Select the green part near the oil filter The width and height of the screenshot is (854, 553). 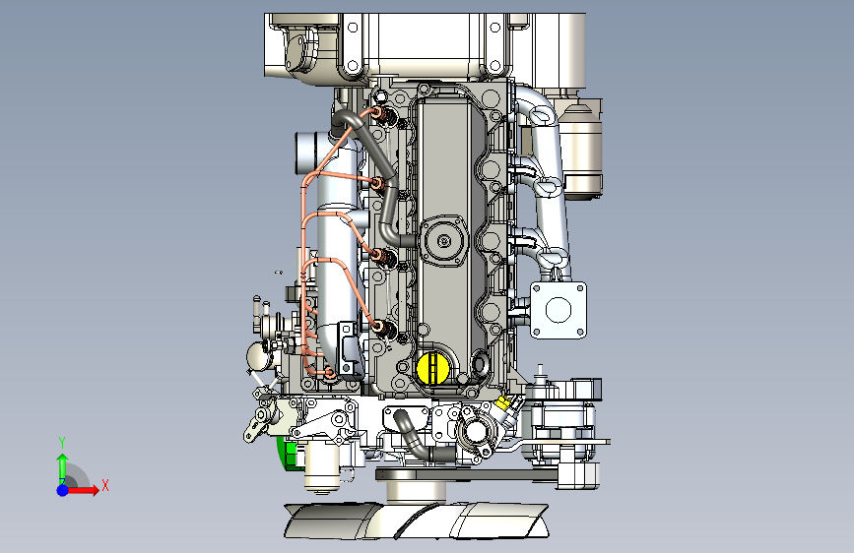(290, 453)
